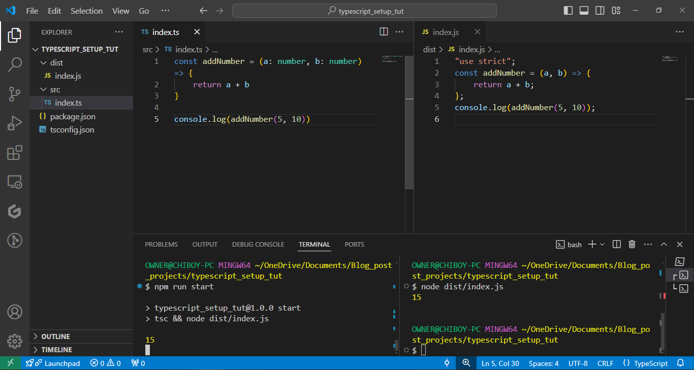Screen dimensions: 694x370
Task: Open the Remote Explorer view
Action: coord(15,182)
